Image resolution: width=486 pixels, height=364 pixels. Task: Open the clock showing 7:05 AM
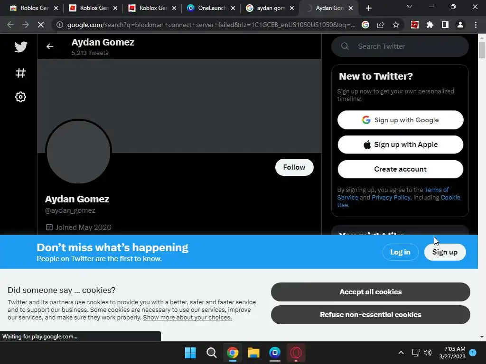pyautogui.click(x=452, y=353)
